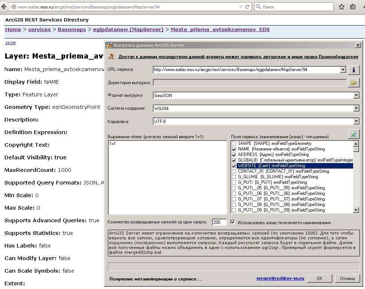Go to the services breadcrumb link
Viewport: 365px width, 289px height.
pos(39,29)
